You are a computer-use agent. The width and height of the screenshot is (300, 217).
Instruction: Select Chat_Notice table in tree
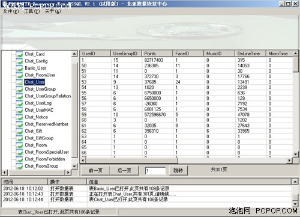click(x=37, y=117)
